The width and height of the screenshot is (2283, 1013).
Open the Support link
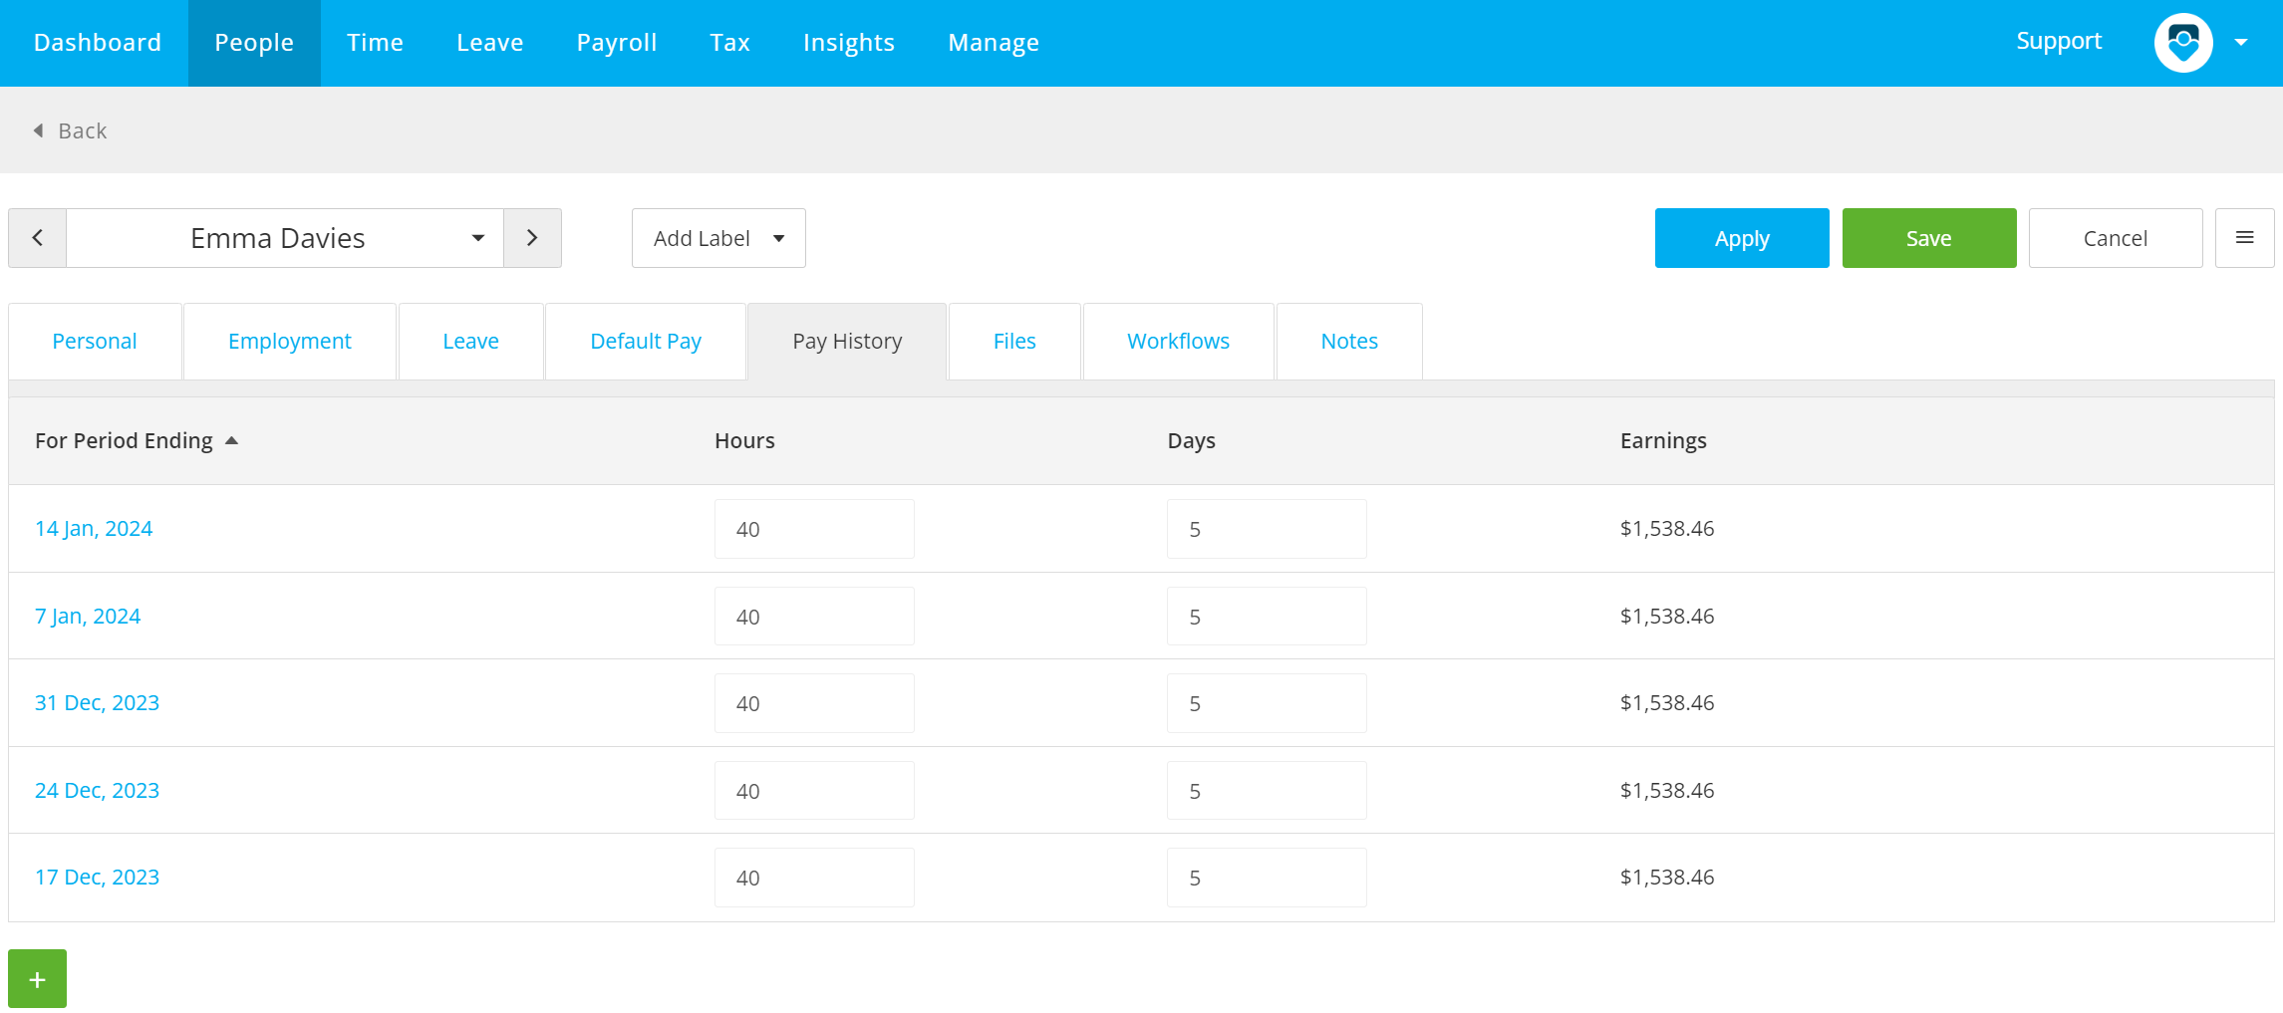point(2059,42)
